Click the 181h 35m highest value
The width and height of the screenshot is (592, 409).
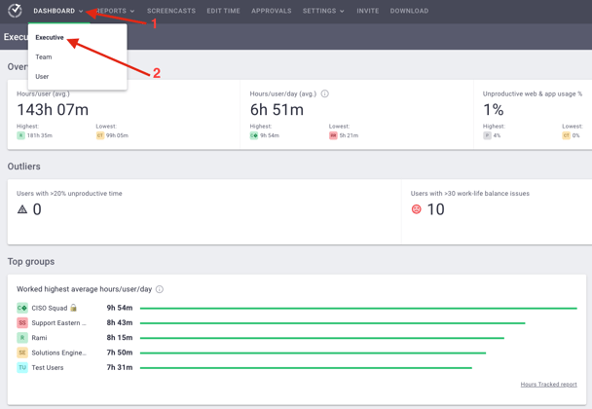(x=40, y=135)
